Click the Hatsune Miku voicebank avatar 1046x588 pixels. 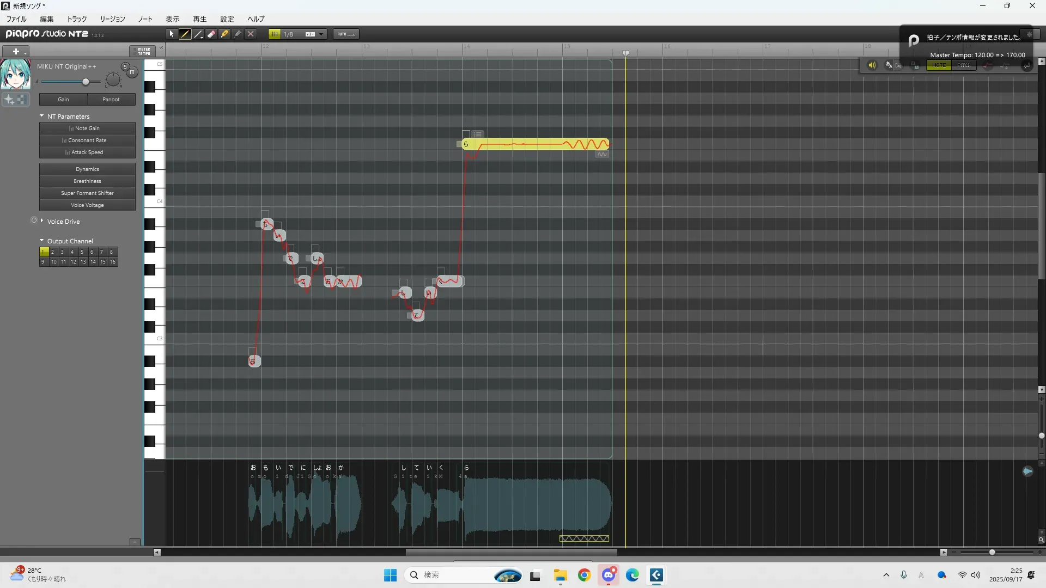(x=15, y=75)
